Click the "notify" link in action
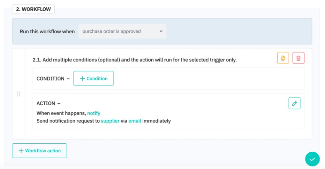The width and height of the screenshot is (325, 169). click(x=93, y=113)
